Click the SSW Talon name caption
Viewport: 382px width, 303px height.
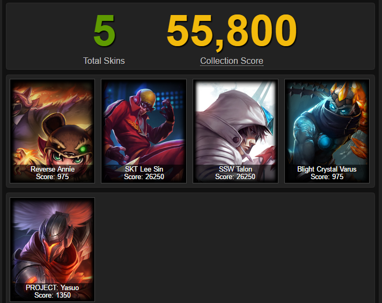point(236,169)
